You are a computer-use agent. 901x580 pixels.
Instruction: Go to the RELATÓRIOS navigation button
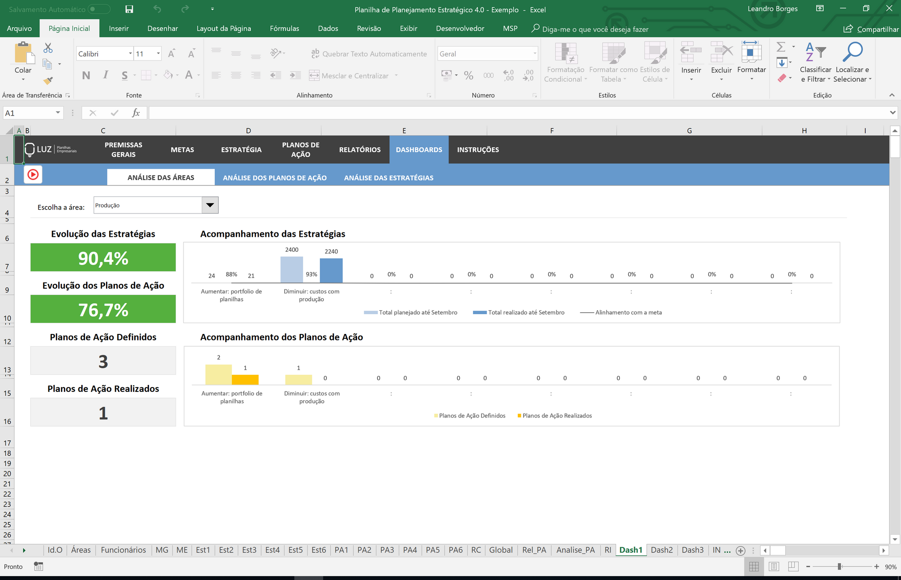point(359,150)
